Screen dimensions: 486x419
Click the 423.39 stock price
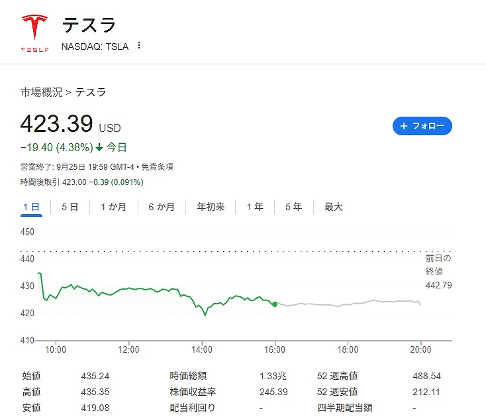pos(56,124)
